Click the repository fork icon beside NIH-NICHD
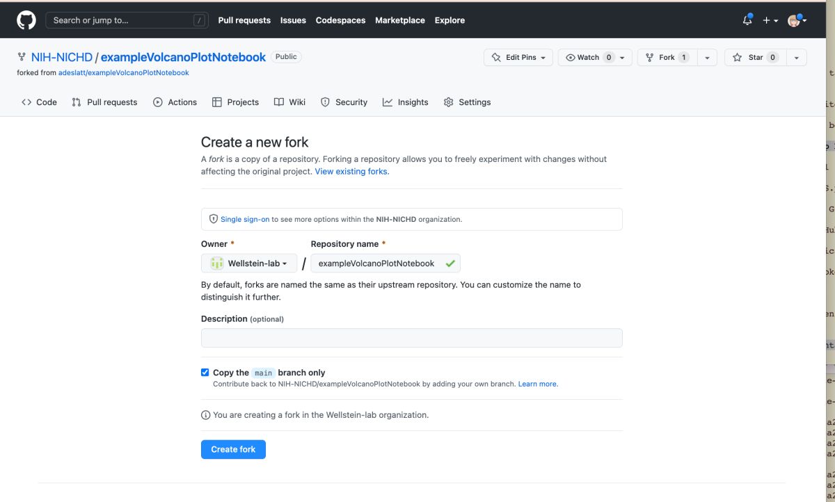Screen dimensions: 835x502 click(22, 58)
